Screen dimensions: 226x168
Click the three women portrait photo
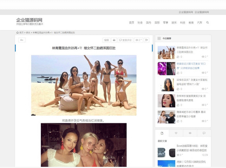(84, 145)
